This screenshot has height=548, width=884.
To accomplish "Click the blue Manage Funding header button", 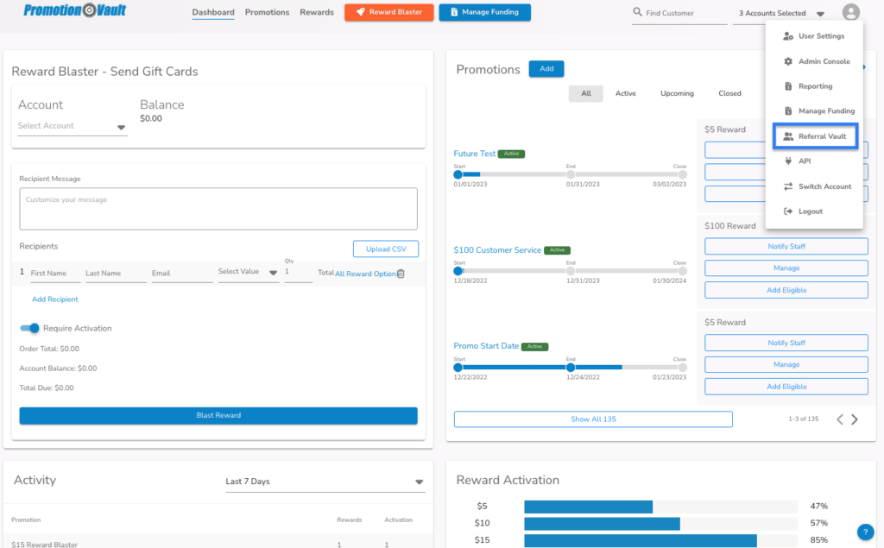I will pyautogui.click(x=485, y=12).
